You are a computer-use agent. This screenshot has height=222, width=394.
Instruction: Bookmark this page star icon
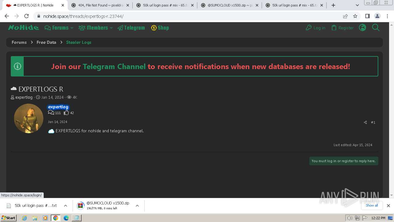[355, 16]
